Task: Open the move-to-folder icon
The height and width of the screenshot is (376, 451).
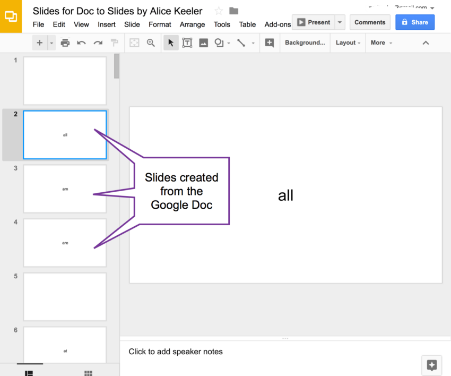Action: pos(233,11)
